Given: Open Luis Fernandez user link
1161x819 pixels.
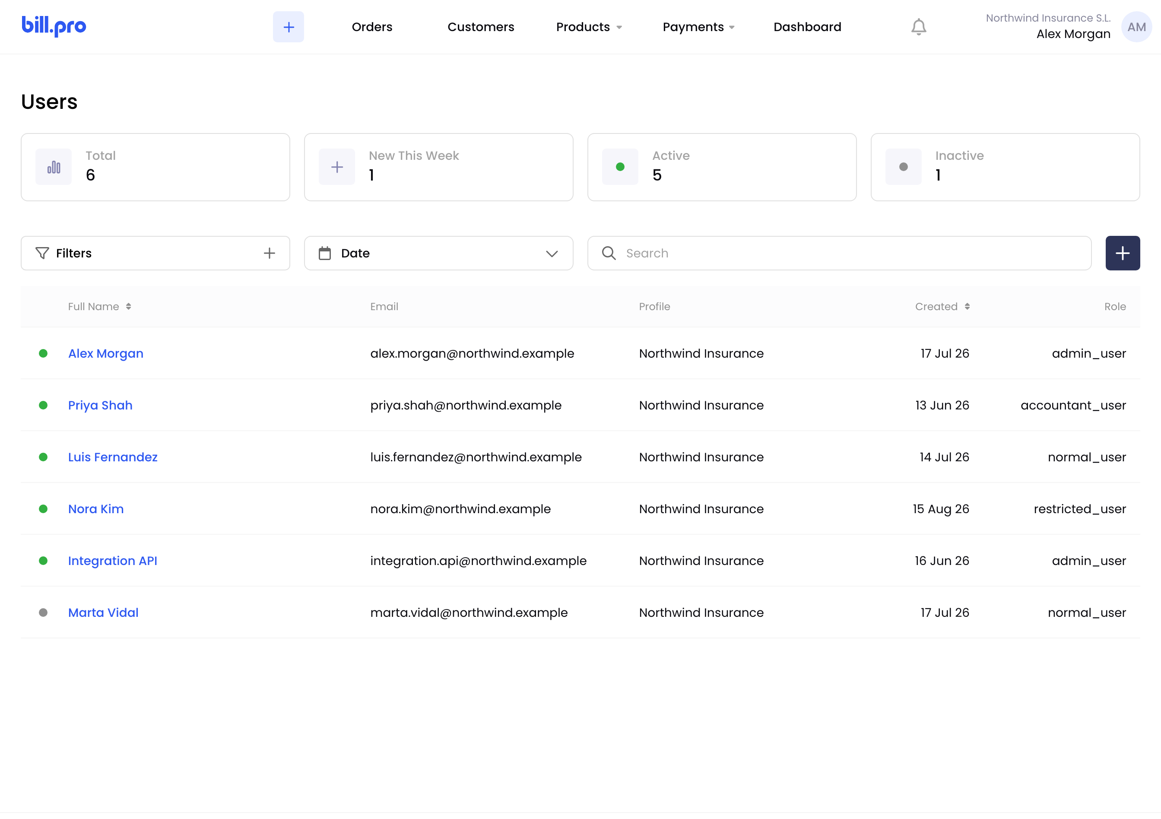Looking at the screenshot, I should click(113, 457).
